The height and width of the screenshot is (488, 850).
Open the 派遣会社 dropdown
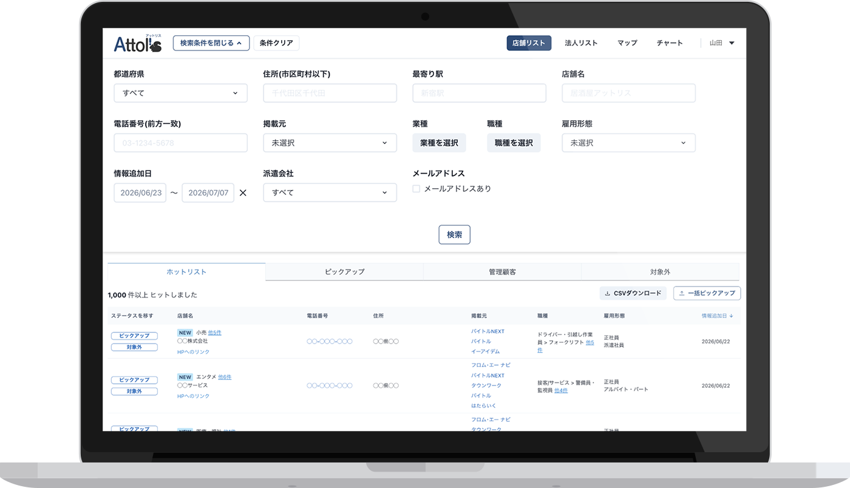330,192
